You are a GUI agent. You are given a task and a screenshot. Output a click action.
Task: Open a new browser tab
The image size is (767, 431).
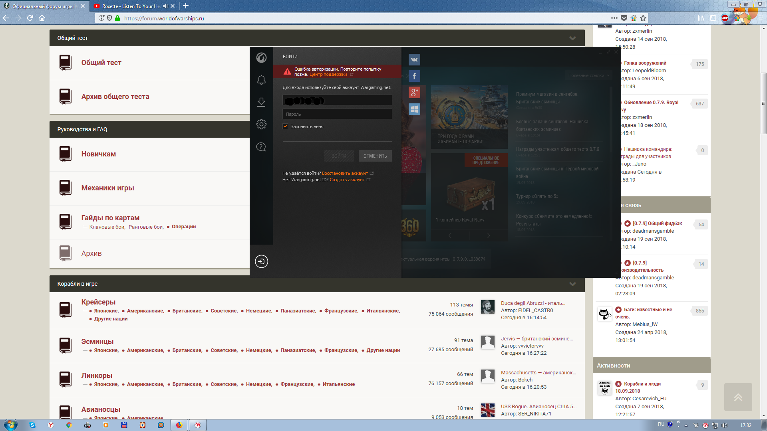186,6
